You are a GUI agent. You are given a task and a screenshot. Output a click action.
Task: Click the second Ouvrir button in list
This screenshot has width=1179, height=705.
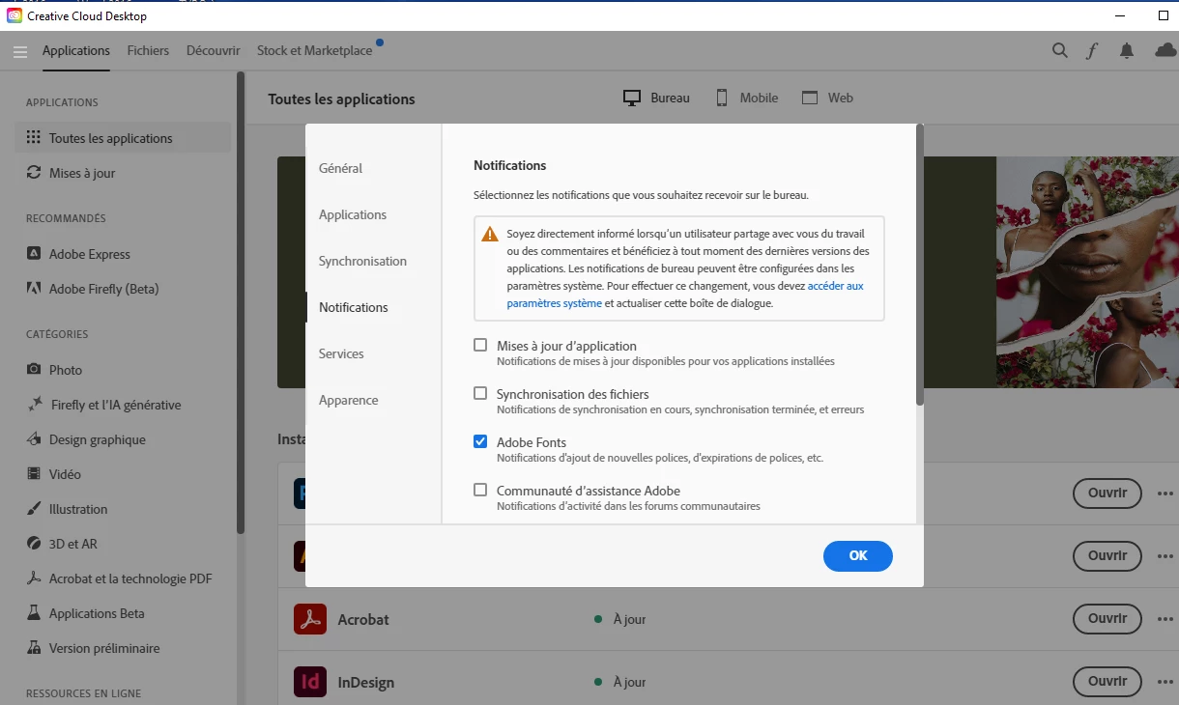point(1107,556)
